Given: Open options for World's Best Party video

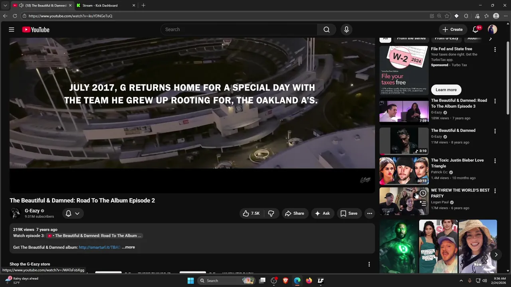Looking at the screenshot, I should (x=495, y=191).
